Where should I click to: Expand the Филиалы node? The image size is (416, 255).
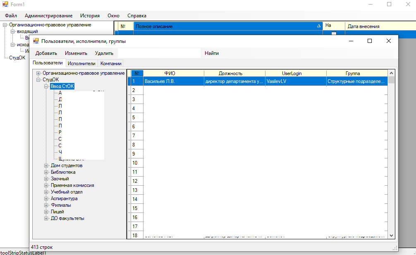tap(46, 205)
